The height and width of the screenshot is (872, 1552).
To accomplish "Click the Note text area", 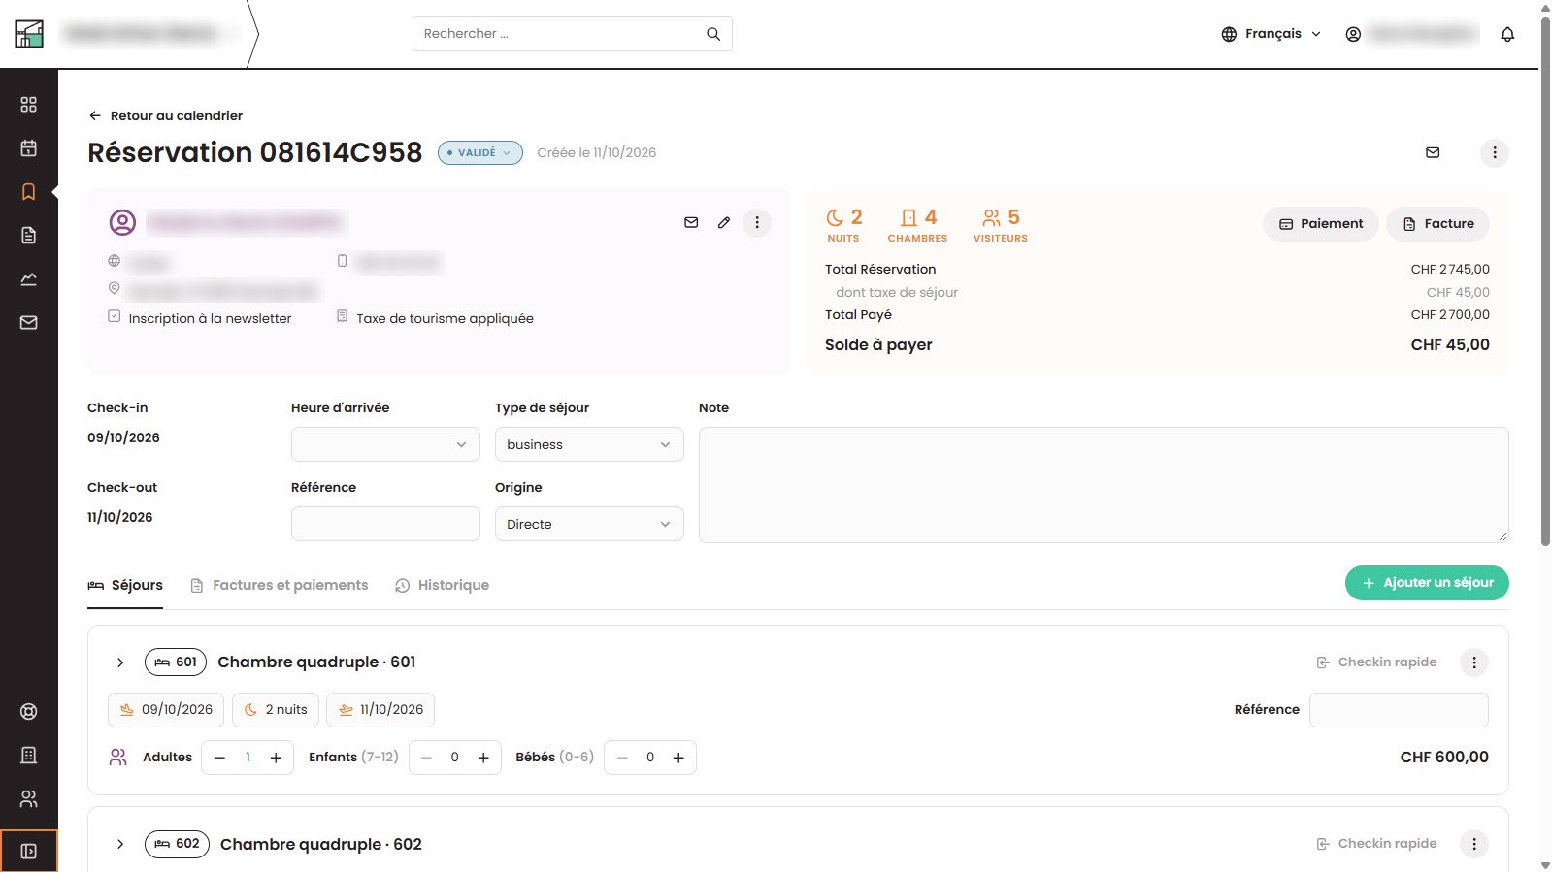I will 1104,485.
